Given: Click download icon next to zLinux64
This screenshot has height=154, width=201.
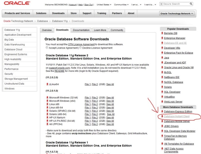Looking at the screenshot, I should pyautogui.click(x=47, y=84).
